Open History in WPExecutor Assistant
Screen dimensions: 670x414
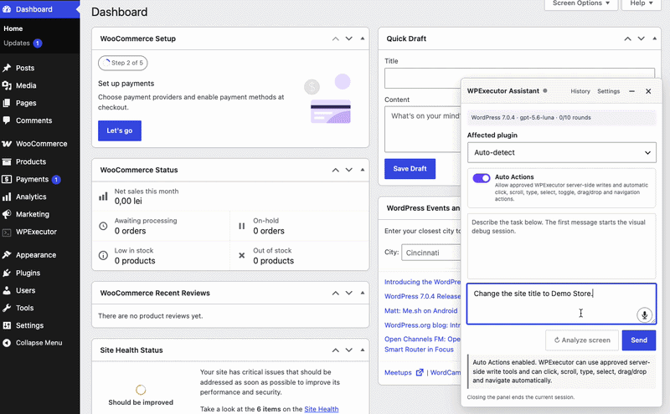click(x=580, y=91)
